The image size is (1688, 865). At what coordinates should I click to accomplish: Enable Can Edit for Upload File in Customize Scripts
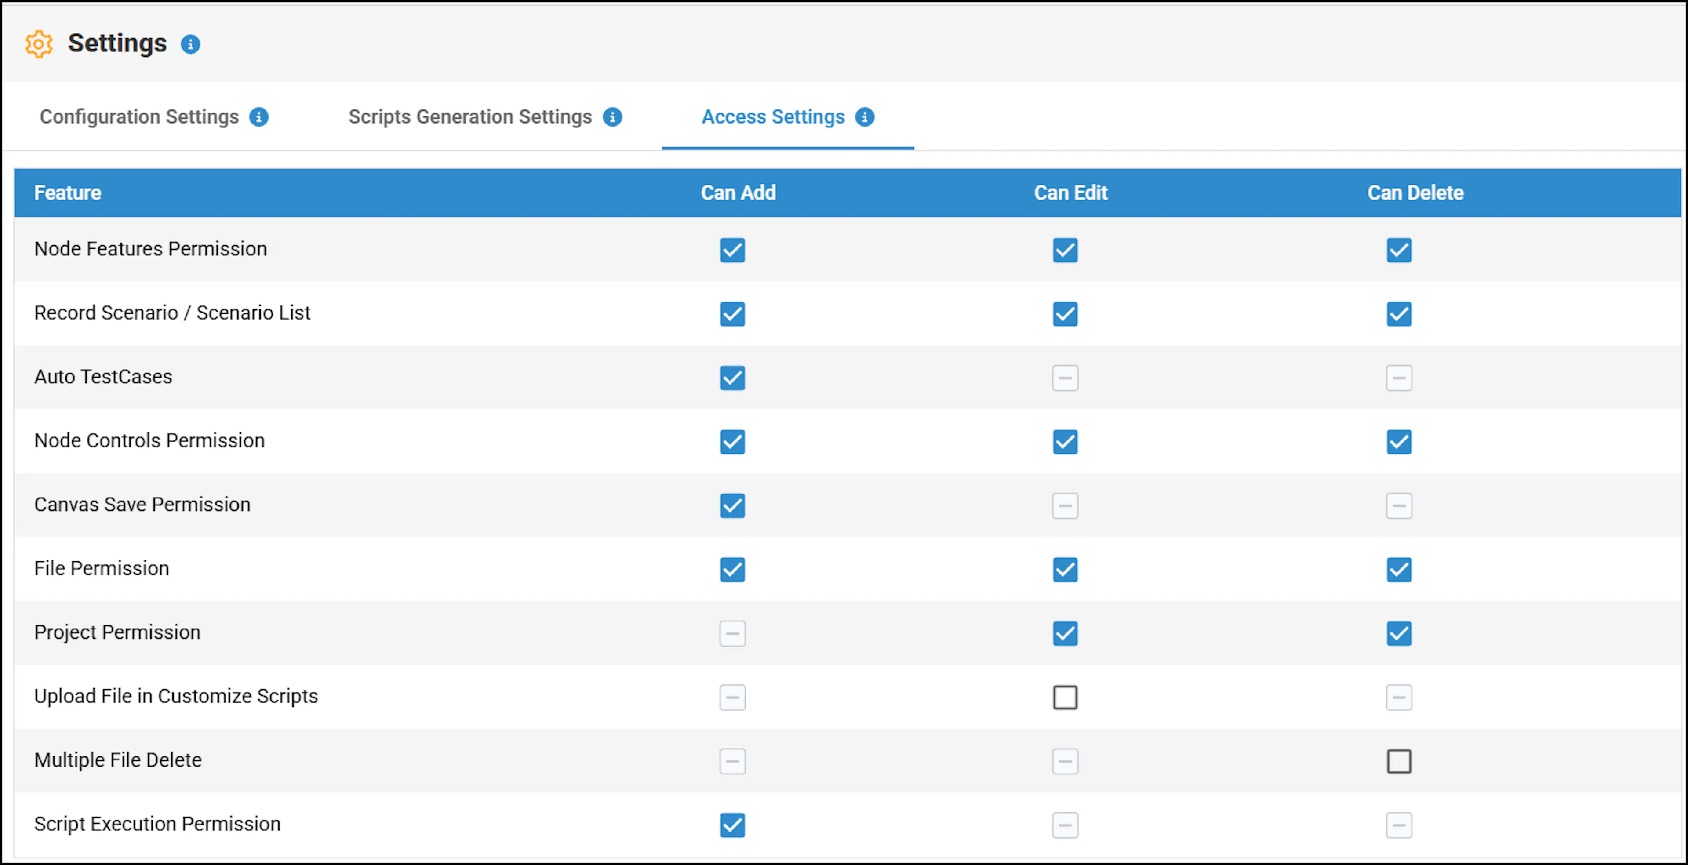1066,697
